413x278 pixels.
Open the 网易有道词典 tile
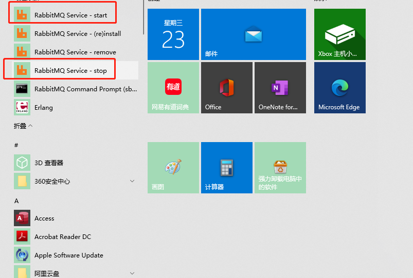point(173,88)
